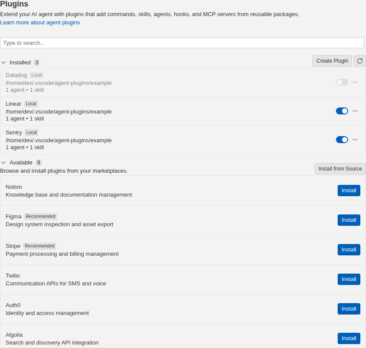Collapse the Installed section
The image size is (366, 348).
point(3,63)
